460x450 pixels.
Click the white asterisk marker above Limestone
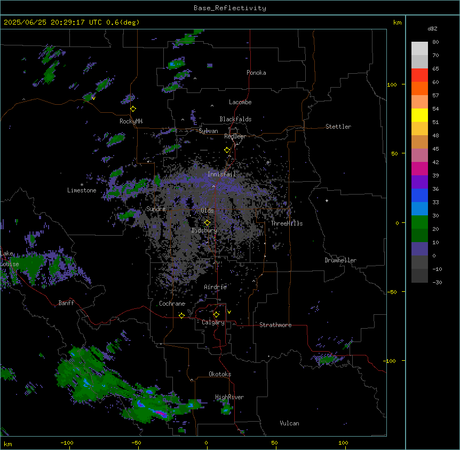82,185
